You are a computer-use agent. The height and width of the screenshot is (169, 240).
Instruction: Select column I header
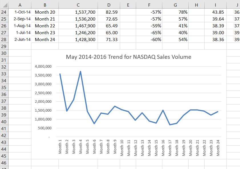coord(215,5)
